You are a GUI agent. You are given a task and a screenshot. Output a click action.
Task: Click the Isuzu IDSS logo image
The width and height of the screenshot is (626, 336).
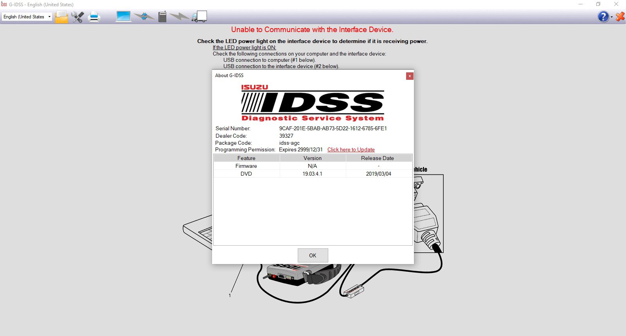click(313, 103)
